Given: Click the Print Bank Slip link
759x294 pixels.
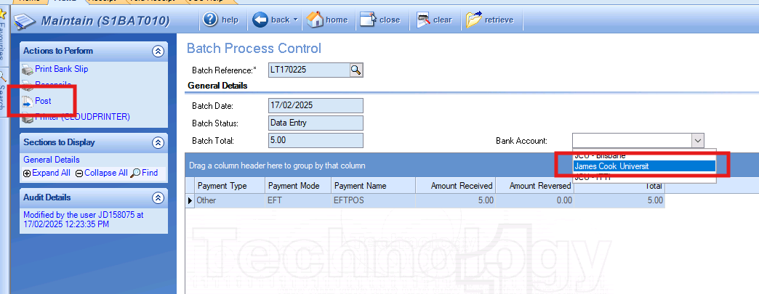Looking at the screenshot, I should (x=62, y=69).
